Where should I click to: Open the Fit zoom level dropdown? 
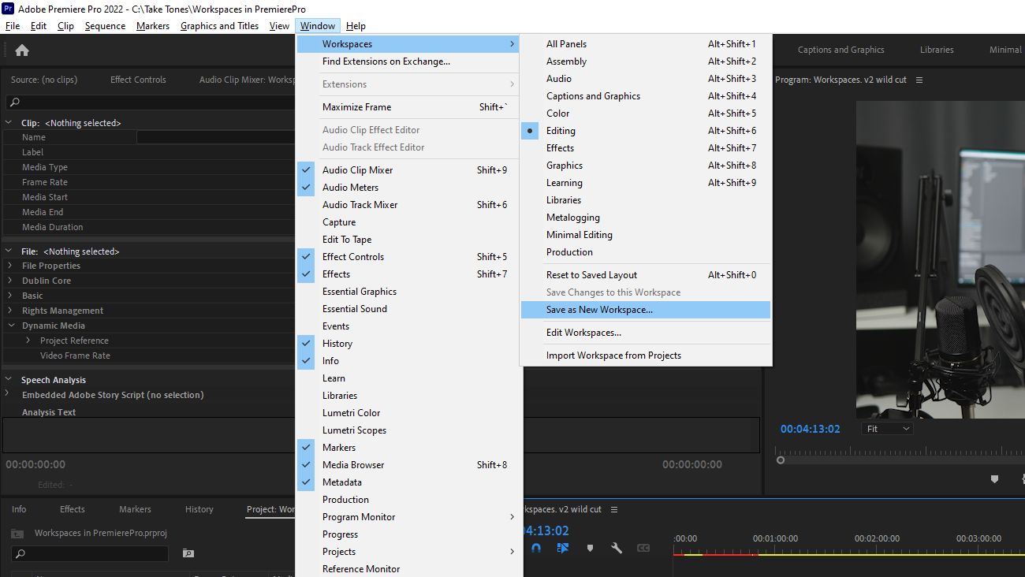tap(888, 429)
